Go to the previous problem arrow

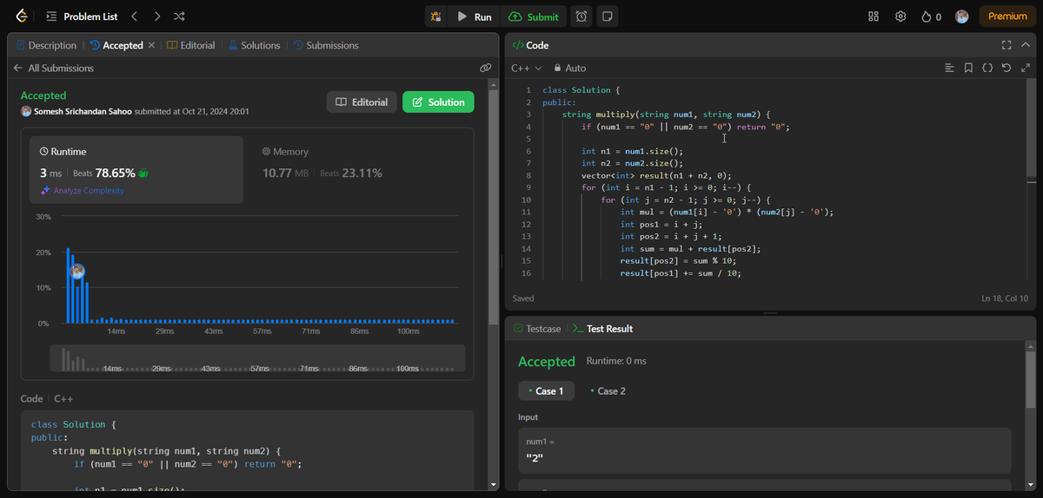(x=134, y=16)
